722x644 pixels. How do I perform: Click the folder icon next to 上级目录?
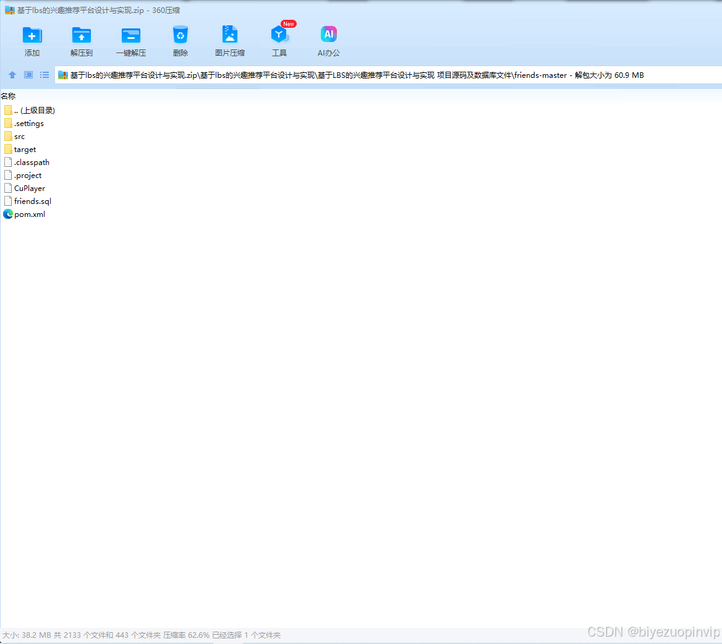coord(8,110)
